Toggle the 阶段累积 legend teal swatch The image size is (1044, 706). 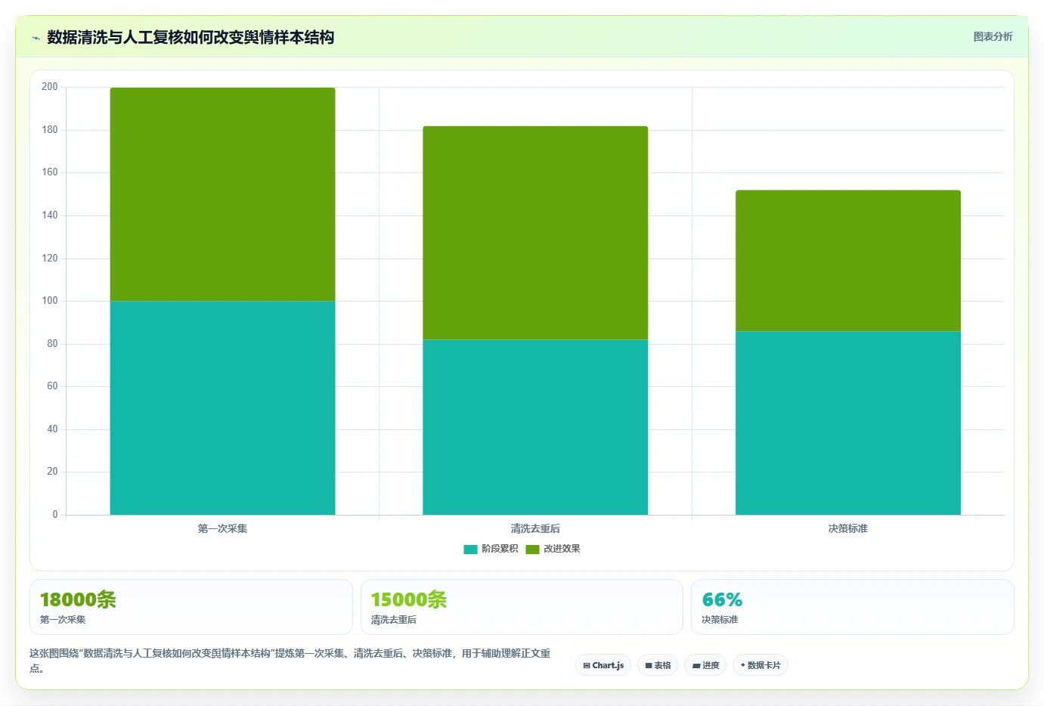(470, 549)
